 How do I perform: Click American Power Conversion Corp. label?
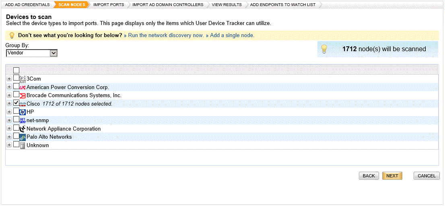coord(68,87)
